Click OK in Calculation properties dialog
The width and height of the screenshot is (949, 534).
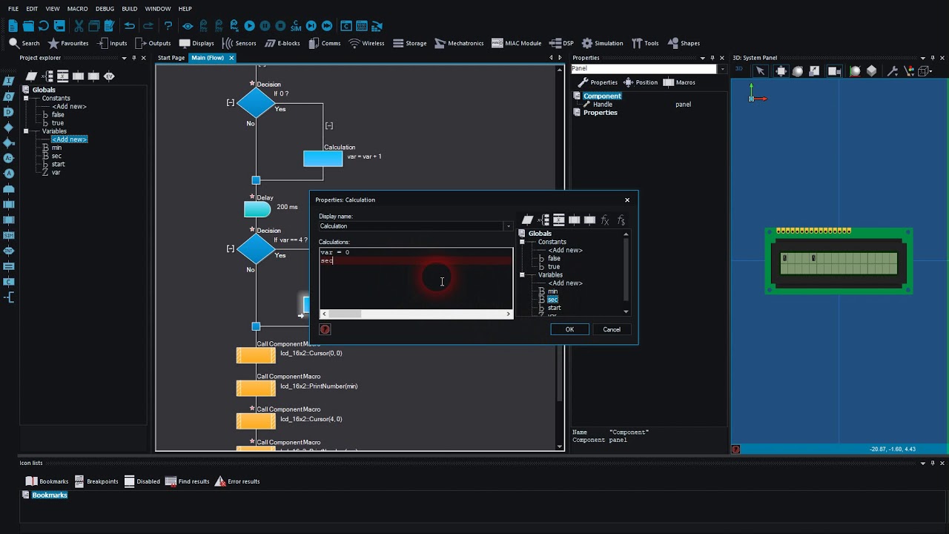(x=569, y=329)
